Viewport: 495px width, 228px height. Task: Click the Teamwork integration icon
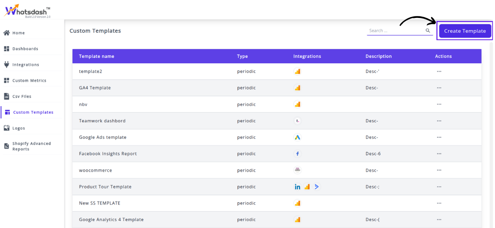point(298,121)
